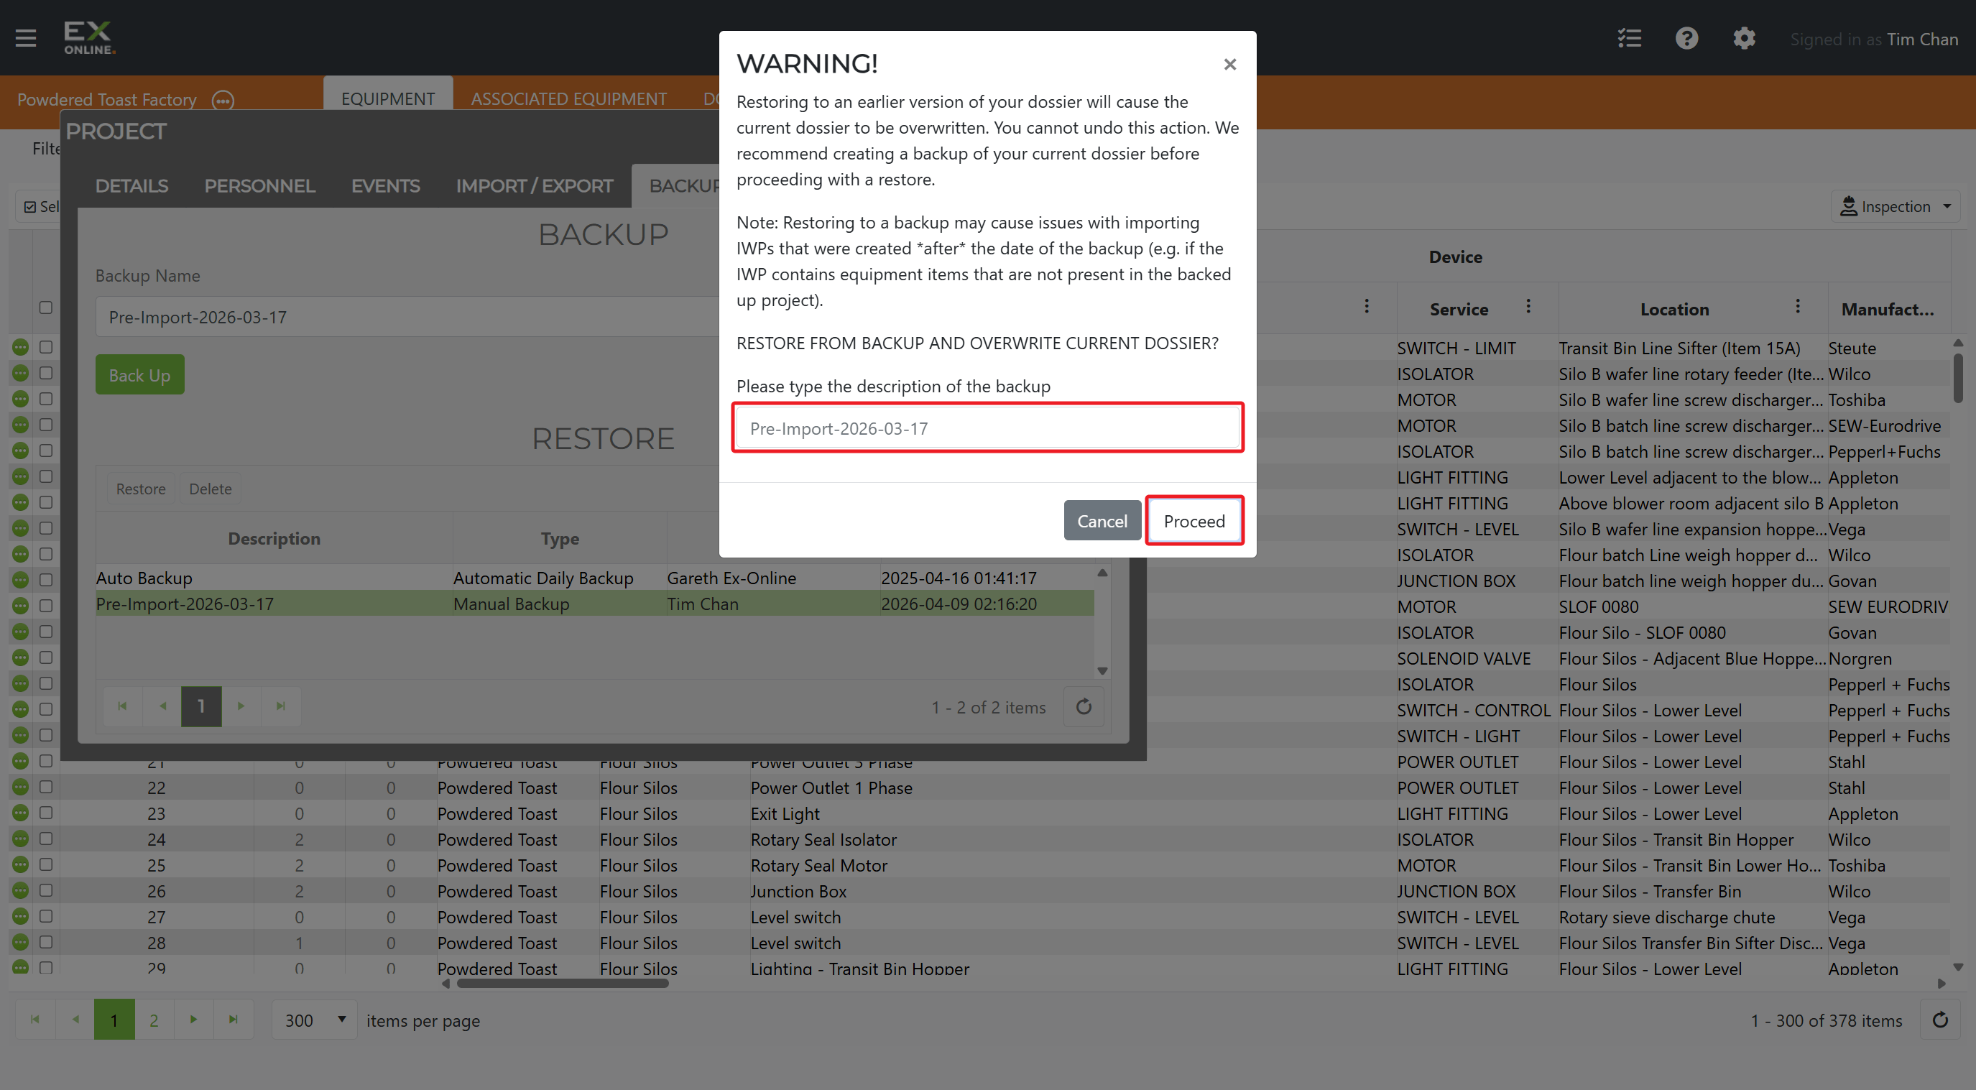Open Service column options menu

point(1528,307)
